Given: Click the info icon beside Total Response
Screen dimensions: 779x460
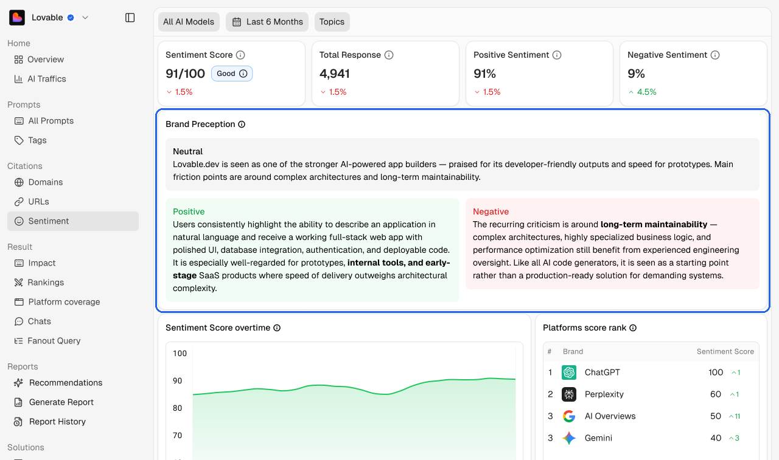Looking at the screenshot, I should click(x=389, y=55).
